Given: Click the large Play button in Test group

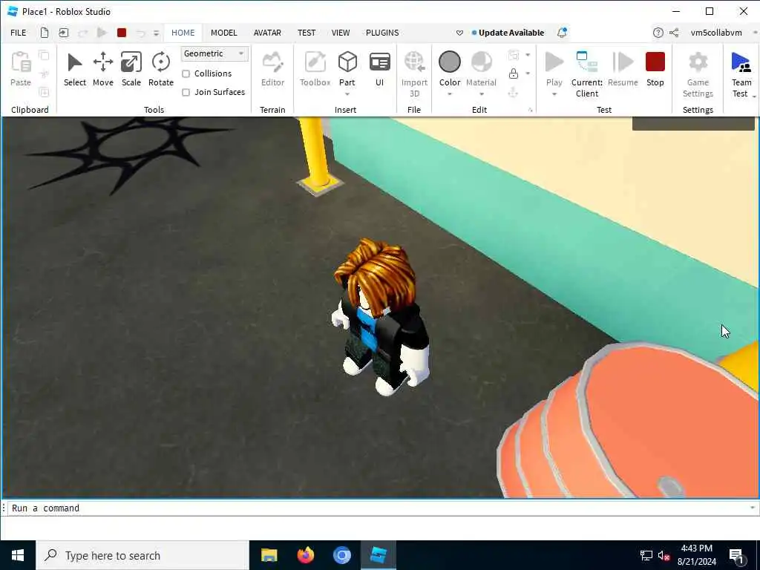Looking at the screenshot, I should click(554, 62).
